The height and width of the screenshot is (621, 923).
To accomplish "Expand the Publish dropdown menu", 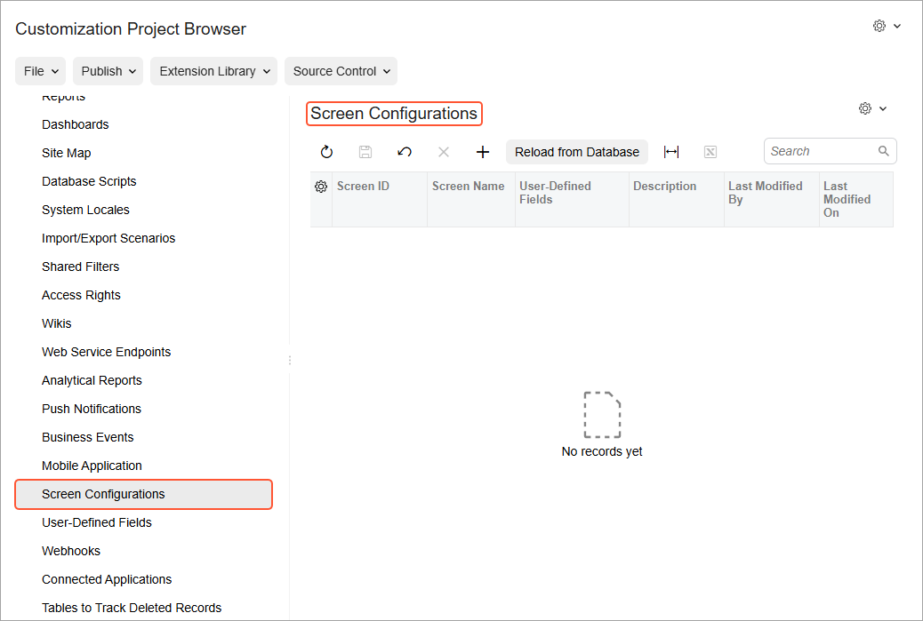I will (x=108, y=71).
